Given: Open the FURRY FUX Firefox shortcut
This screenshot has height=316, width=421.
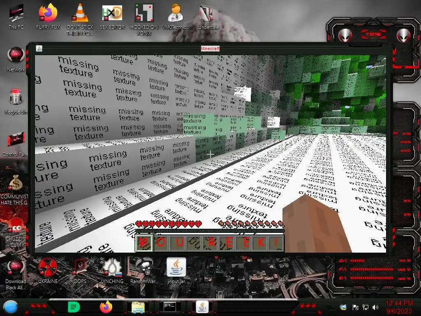Looking at the screenshot, I should (x=48, y=16).
